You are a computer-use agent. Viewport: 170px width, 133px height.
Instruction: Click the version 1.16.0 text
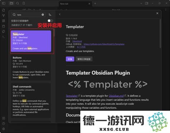point(71,38)
